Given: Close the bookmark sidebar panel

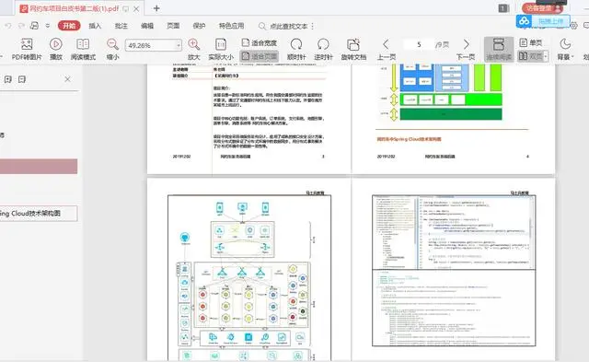Looking at the screenshot, I should tap(67, 79).
